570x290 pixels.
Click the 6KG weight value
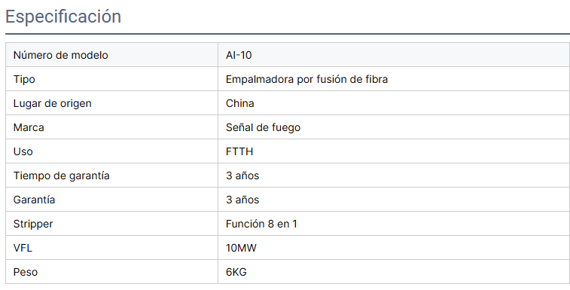coord(236,272)
